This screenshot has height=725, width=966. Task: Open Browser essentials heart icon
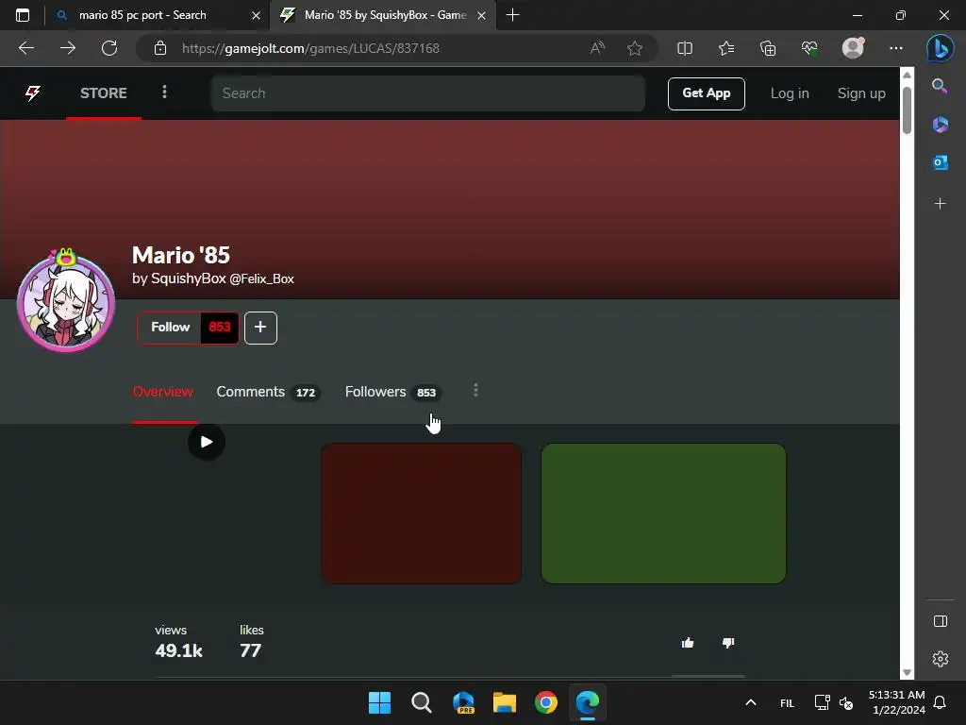click(809, 48)
